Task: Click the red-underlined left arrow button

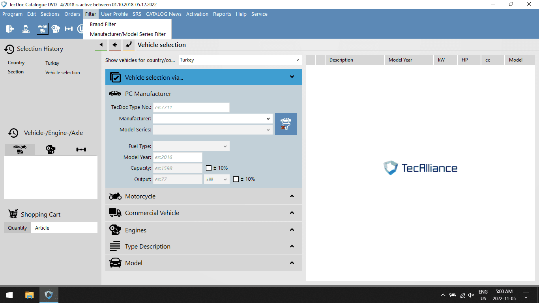Action: click(x=115, y=45)
